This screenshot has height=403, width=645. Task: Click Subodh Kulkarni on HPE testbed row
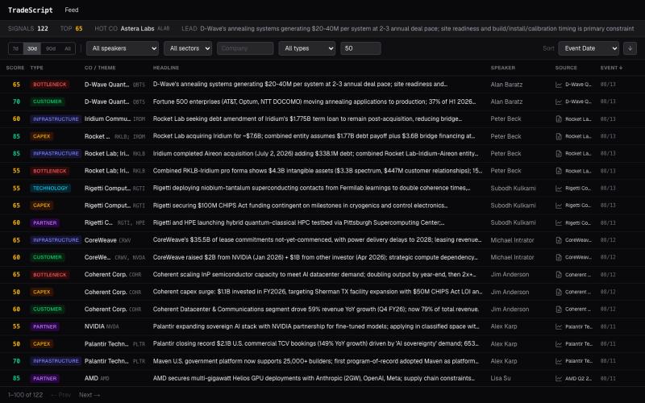(x=513, y=223)
